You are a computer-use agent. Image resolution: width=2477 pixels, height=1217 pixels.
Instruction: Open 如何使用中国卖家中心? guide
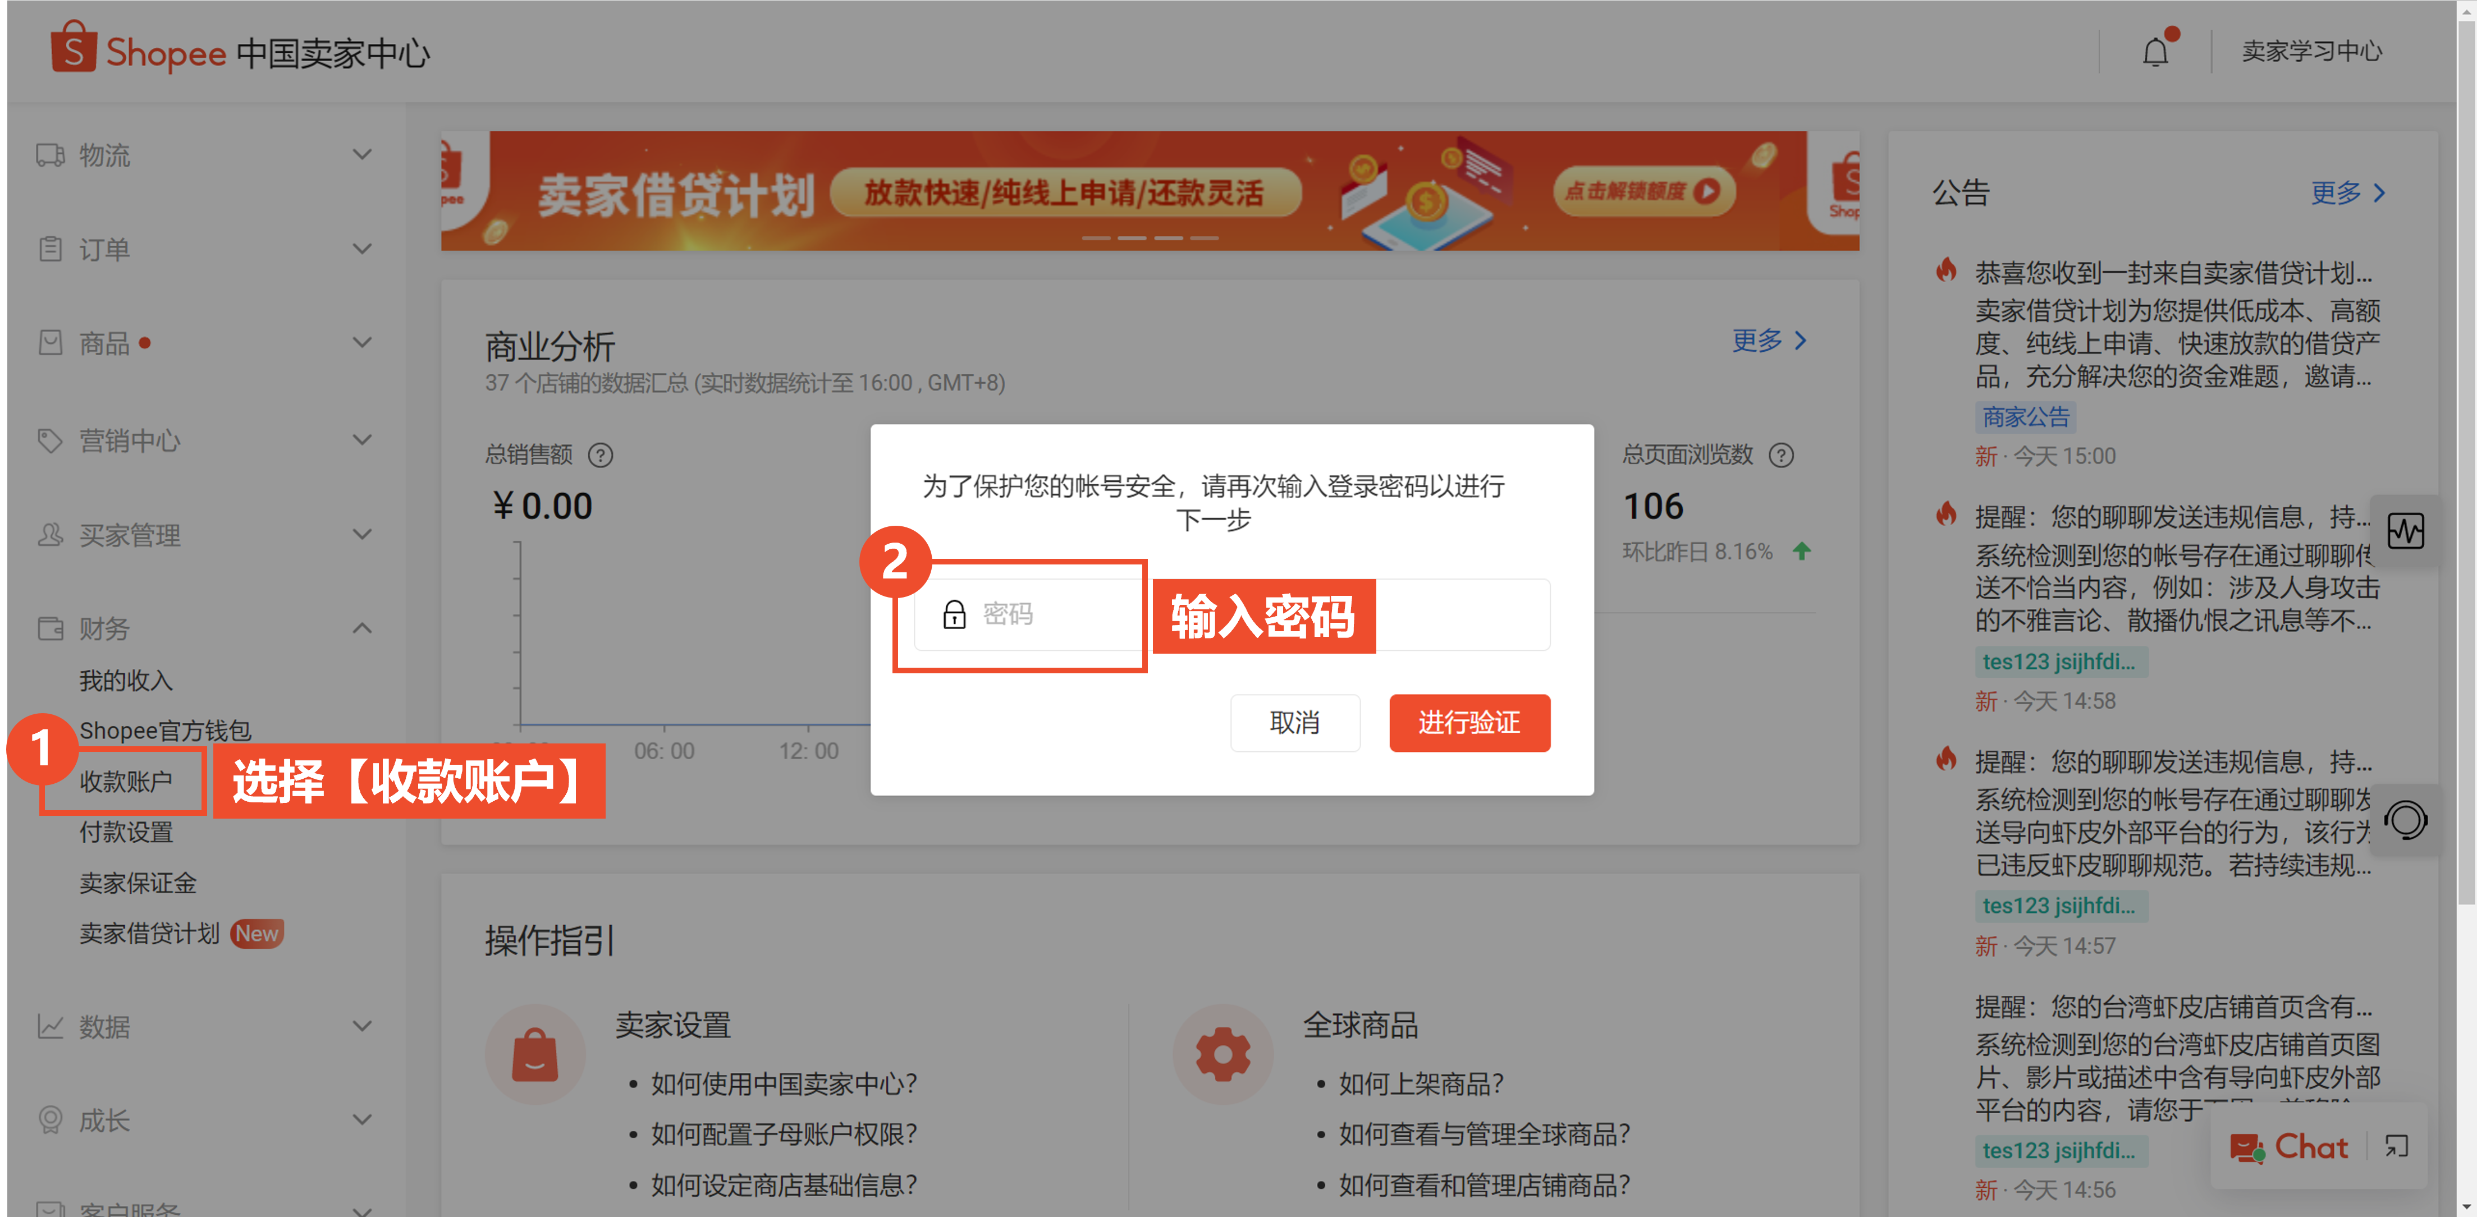tap(784, 1083)
